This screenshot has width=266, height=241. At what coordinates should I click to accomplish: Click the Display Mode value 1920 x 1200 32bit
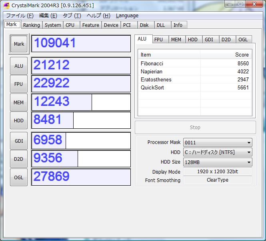pos(218,172)
